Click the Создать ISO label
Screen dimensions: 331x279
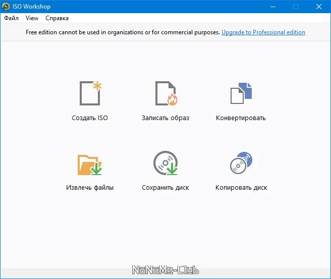(x=90, y=118)
